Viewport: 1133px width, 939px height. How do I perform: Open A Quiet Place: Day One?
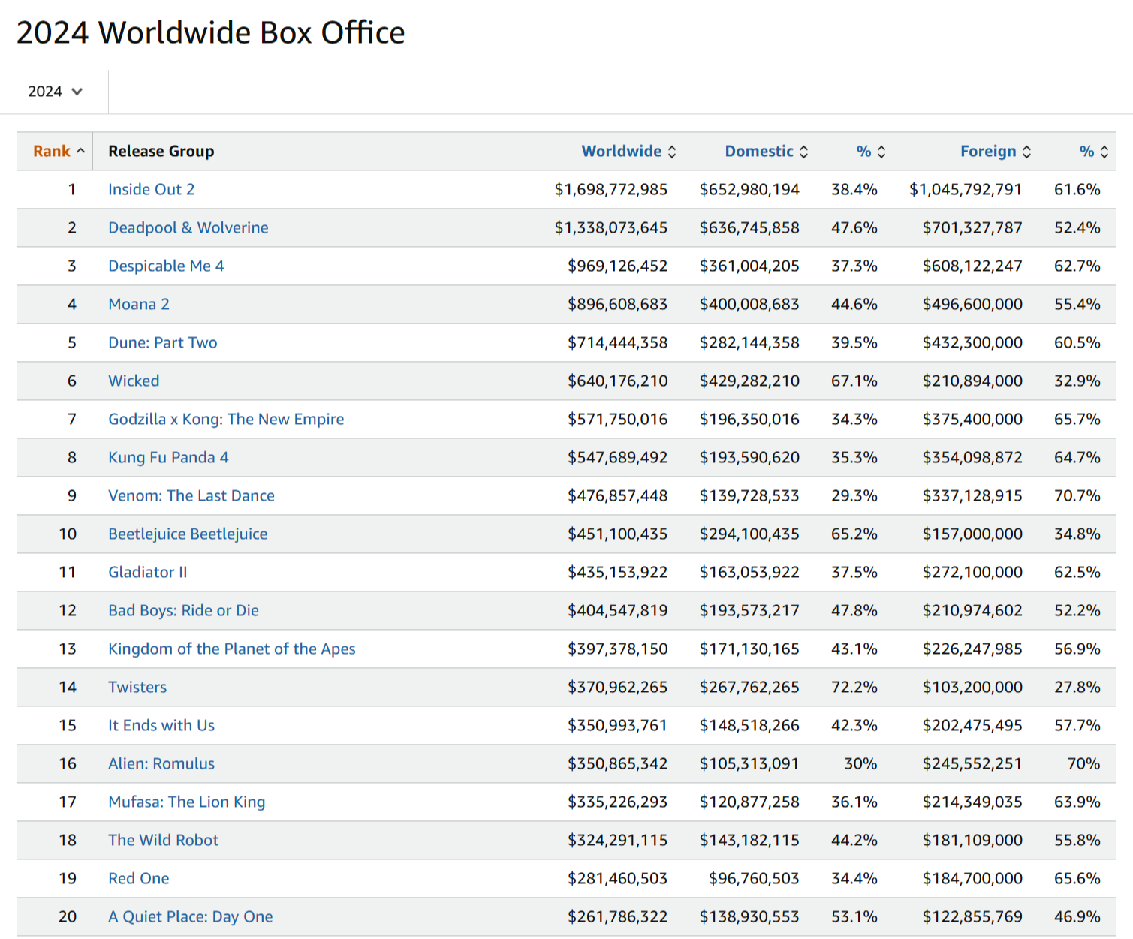tap(191, 916)
